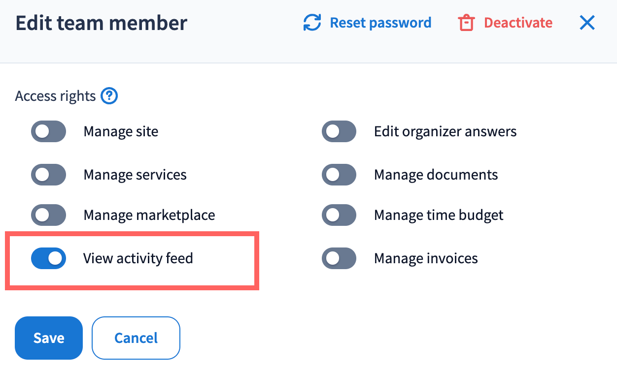
Task: Click the View activity feed label text
Action: tap(138, 258)
